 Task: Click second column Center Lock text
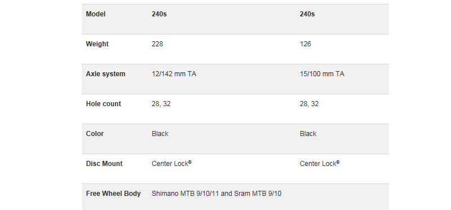point(320,164)
